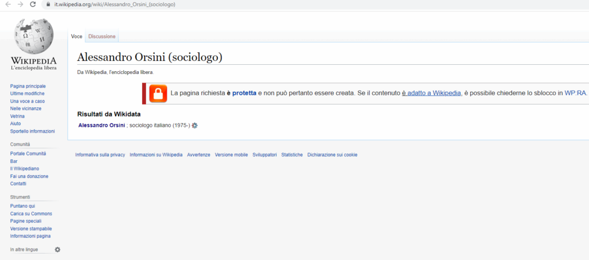Open Informazioni pagina link

click(30, 236)
